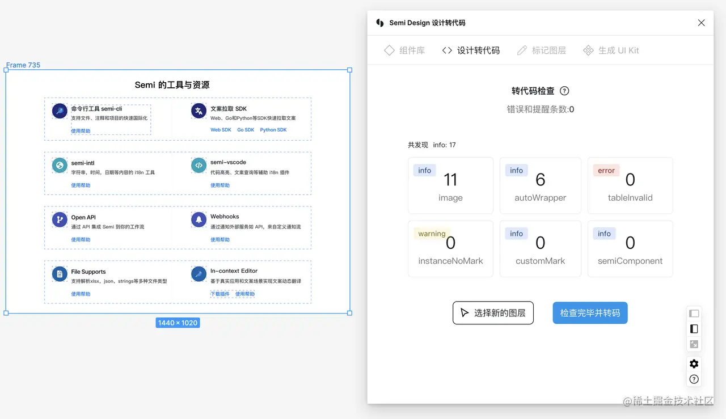
Task: Open the 标记图层 tab
Action: [x=542, y=50]
